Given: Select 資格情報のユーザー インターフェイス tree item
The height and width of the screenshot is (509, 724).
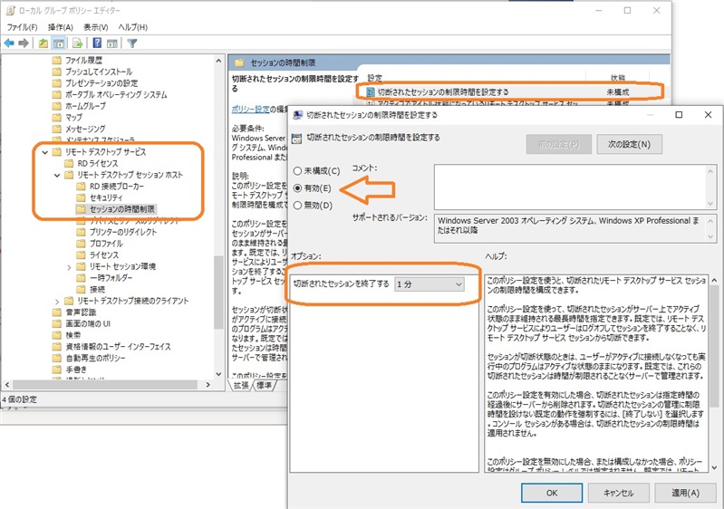Looking at the screenshot, I should [x=118, y=347].
